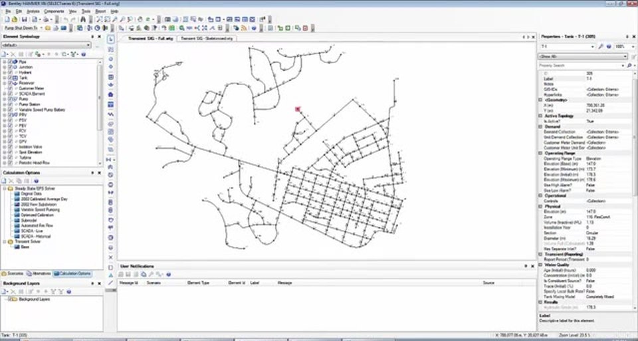Click the Find binoculars icon
This screenshot has height=341, width=638.
[x=83, y=19]
